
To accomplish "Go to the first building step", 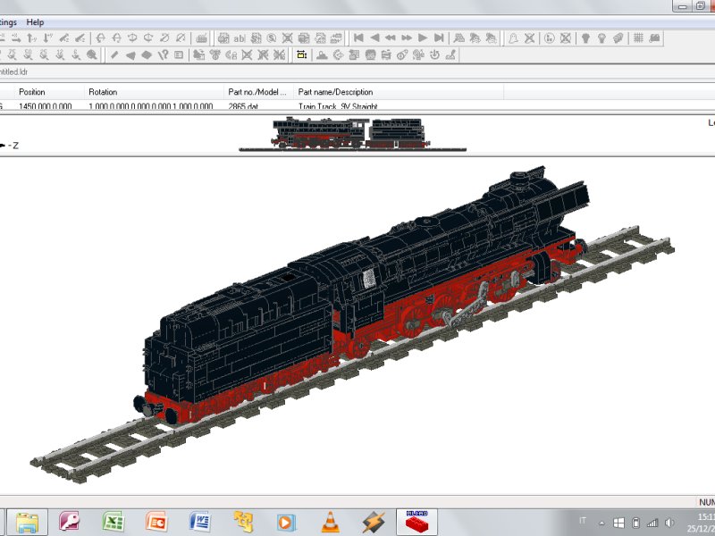I will coord(357,38).
